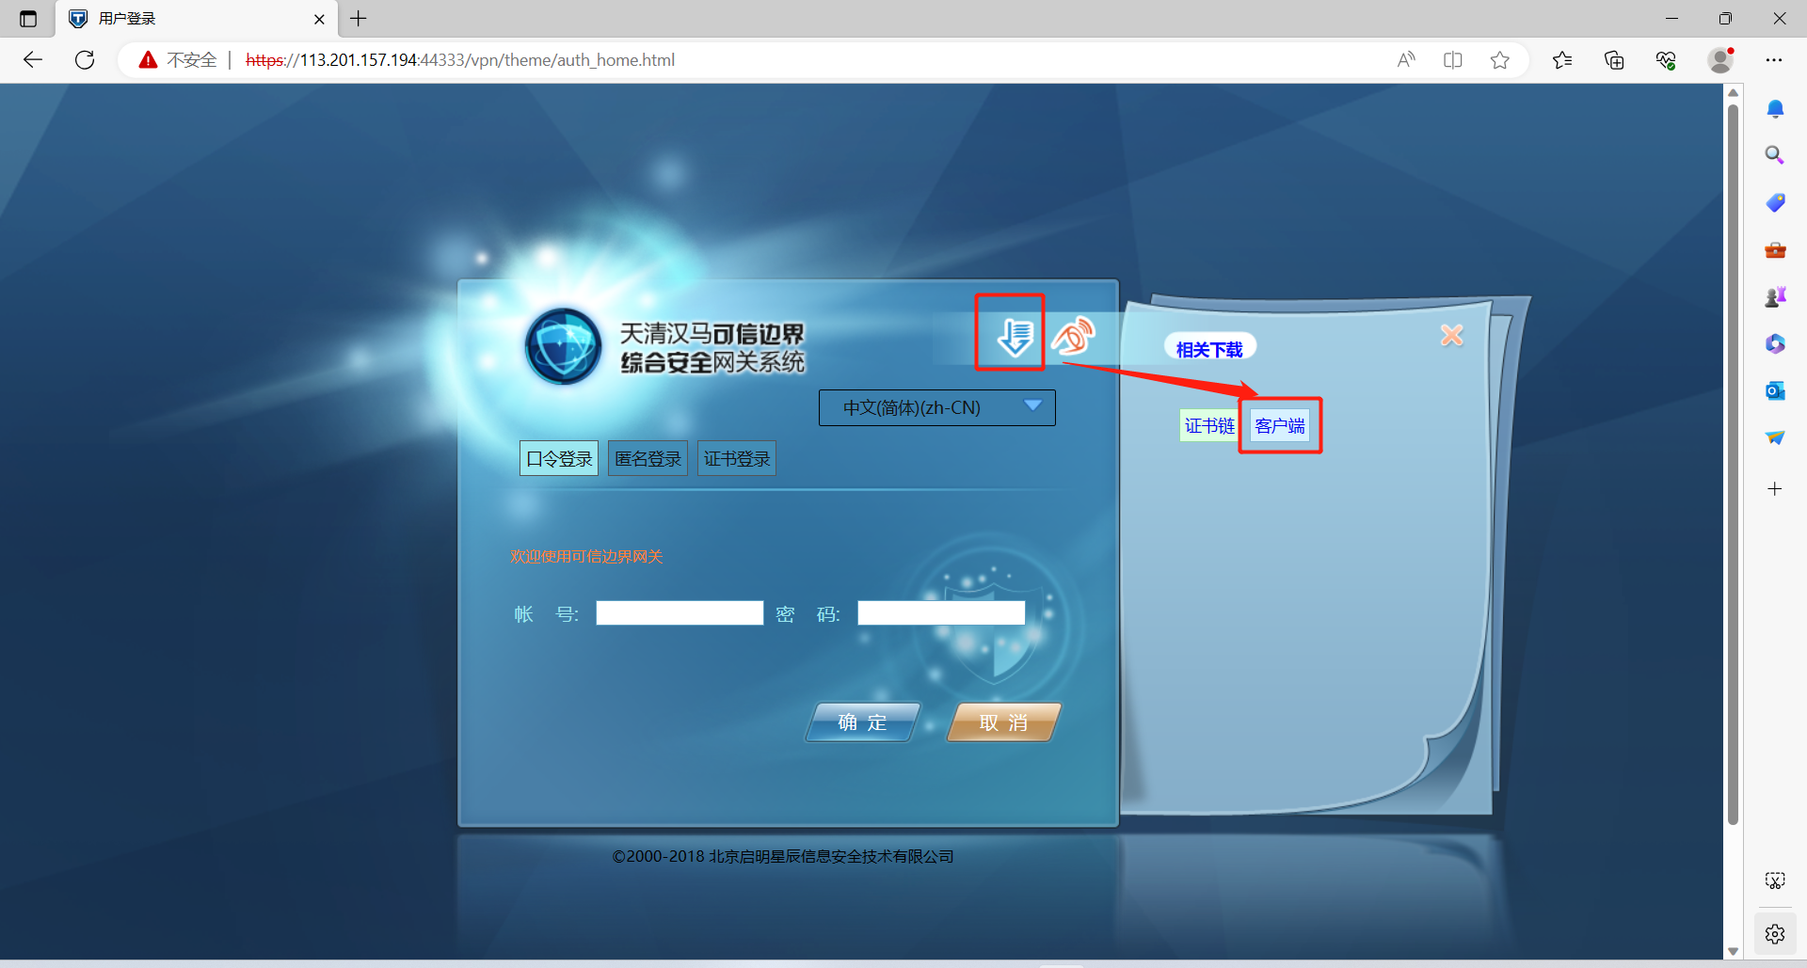Click the page vertical scrollbar
1807x968 pixels.
(1733, 463)
